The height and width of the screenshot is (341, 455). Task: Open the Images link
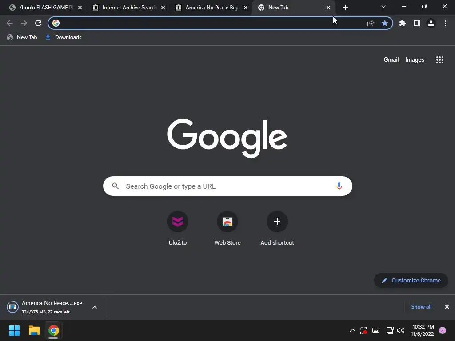pos(415,60)
